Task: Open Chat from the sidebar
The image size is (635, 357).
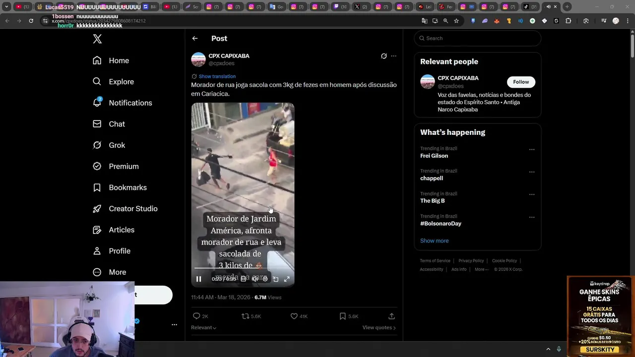Action: tap(109, 124)
